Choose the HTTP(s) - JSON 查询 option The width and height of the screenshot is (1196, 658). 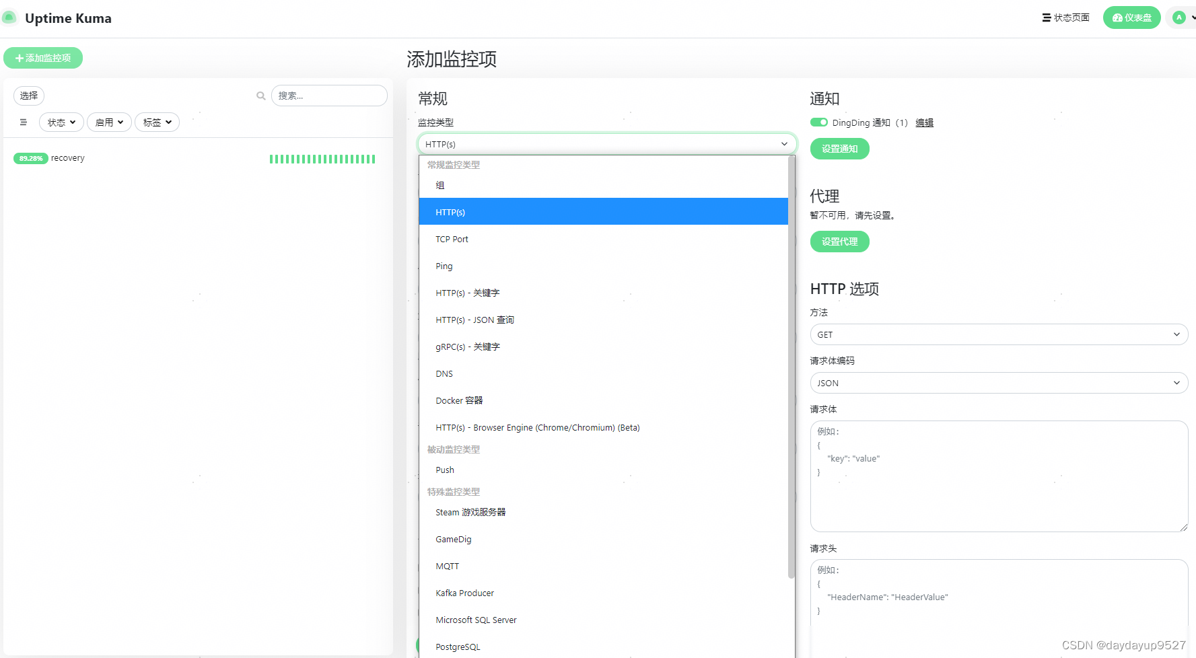click(x=603, y=320)
